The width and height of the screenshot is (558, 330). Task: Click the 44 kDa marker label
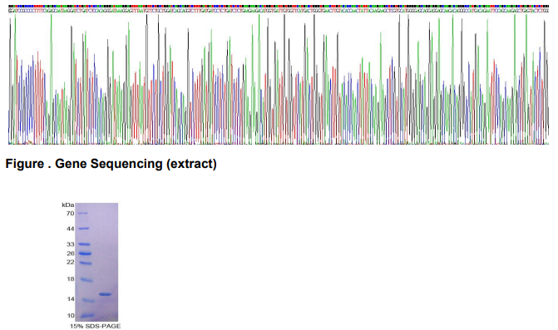click(70, 229)
